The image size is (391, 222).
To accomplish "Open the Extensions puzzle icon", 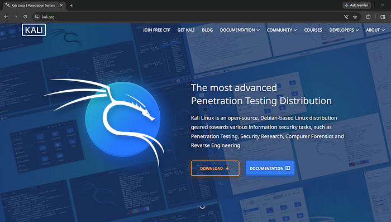I will click(368, 17).
